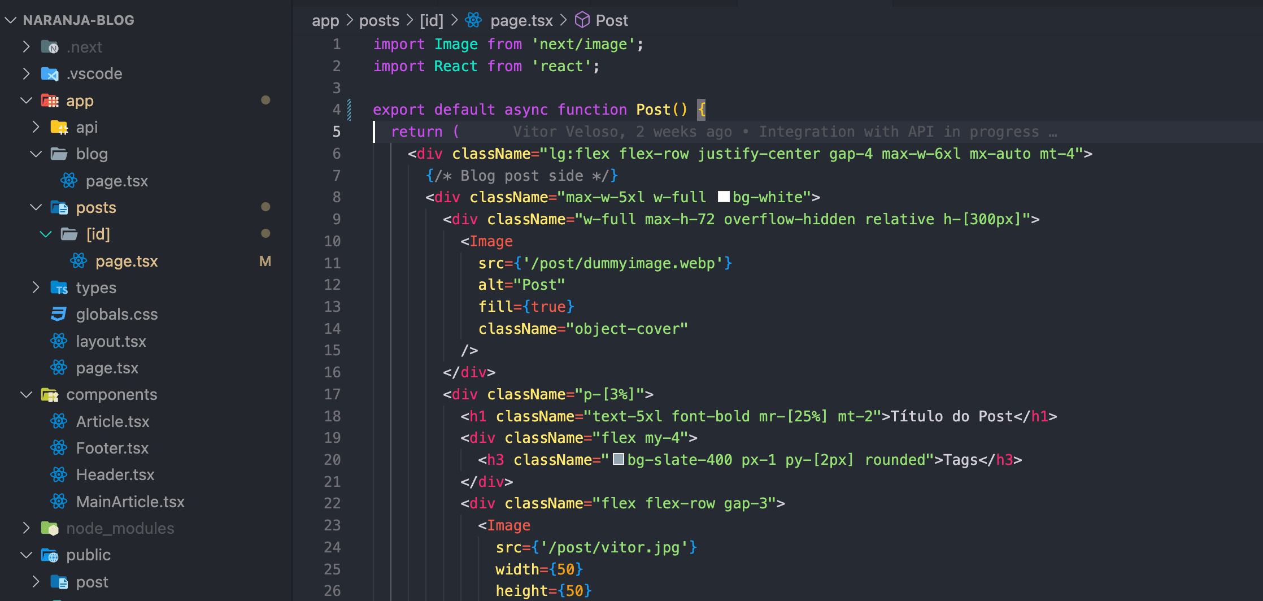Open MainArticle.tsx in the explorer
The width and height of the screenshot is (1263, 601).
[x=130, y=502]
